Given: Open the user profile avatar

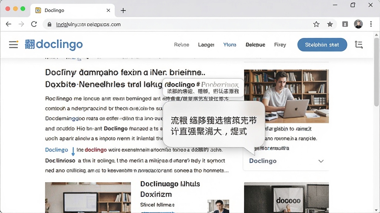Looking at the screenshot, I should pos(358,24).
